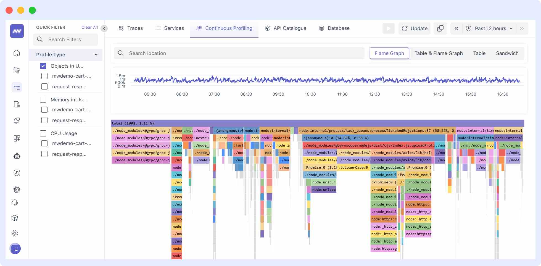Open the alerts bell icon in the sidebar

17,120
